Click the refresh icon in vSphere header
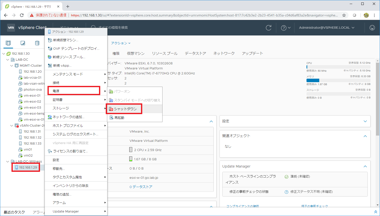Viewport: 380px width, 216px height. pos(268,28)
